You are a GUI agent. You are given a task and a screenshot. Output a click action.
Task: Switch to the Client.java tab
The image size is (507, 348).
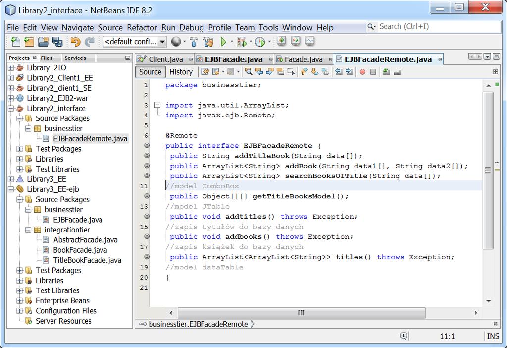(x=164, y=59)
